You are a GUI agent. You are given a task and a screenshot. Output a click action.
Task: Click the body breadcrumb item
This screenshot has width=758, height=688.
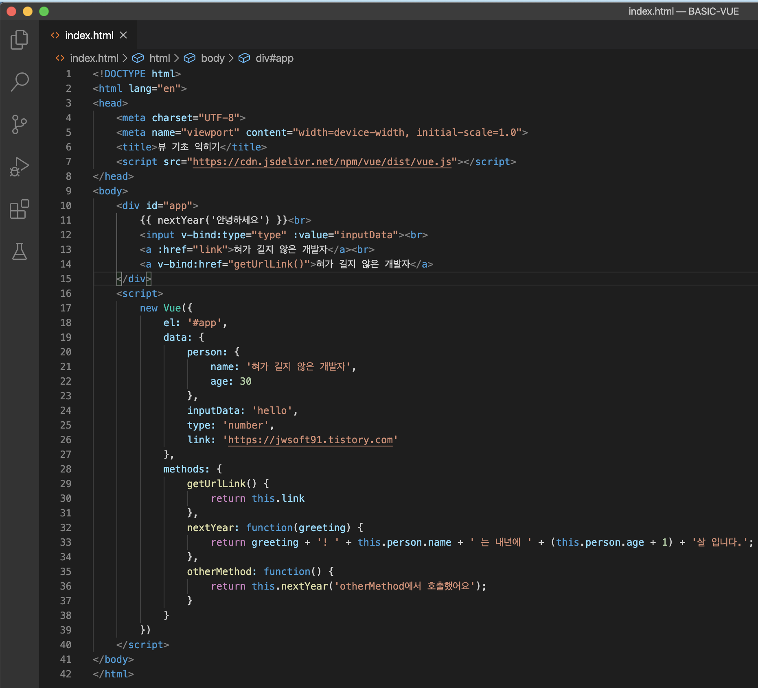[213, 58]
